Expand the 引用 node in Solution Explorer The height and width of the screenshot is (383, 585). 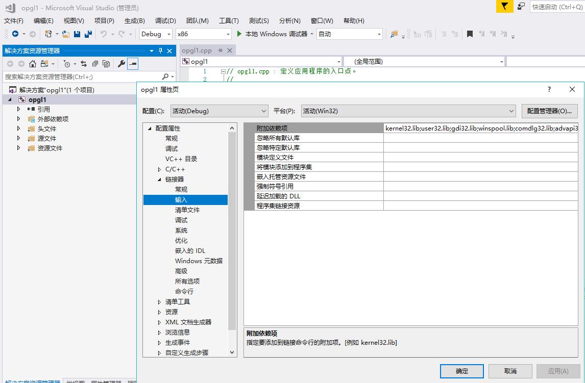[18, 109]
